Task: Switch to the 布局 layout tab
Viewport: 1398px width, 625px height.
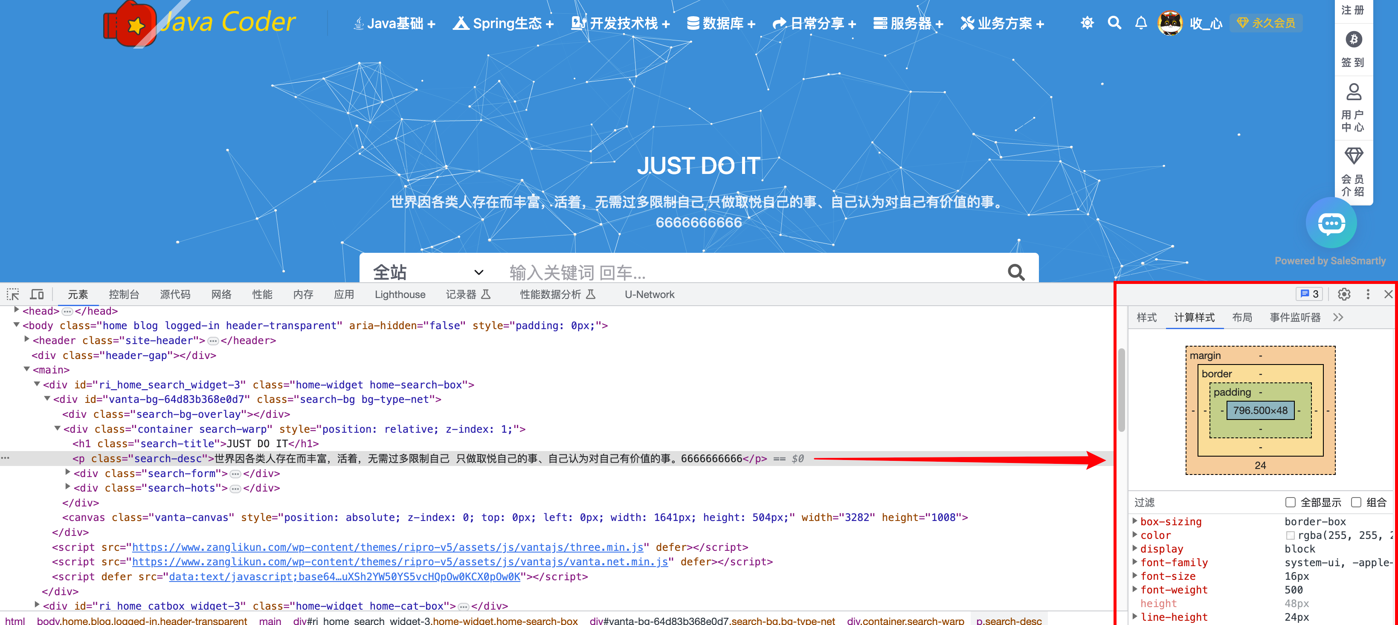Action: [1242, 317]
